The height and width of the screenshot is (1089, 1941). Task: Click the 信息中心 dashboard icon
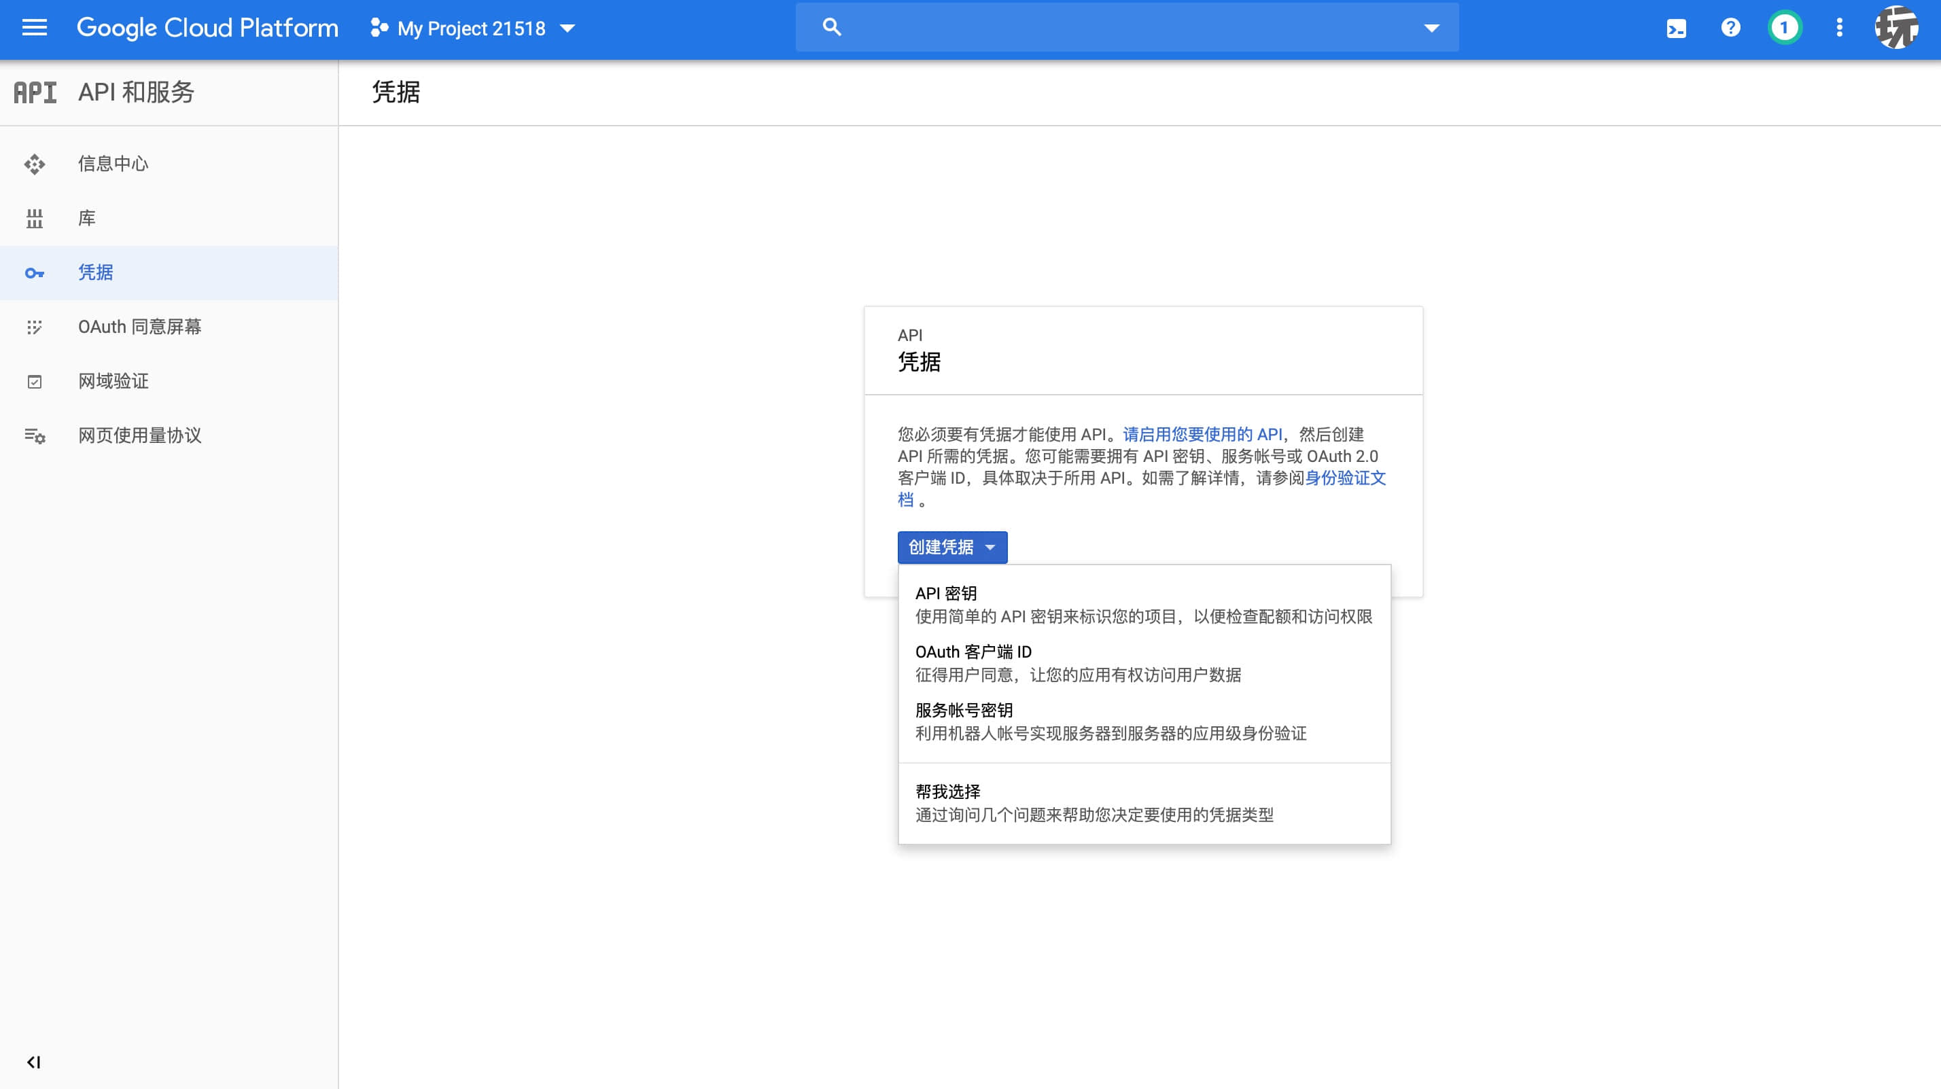point(35,164)
